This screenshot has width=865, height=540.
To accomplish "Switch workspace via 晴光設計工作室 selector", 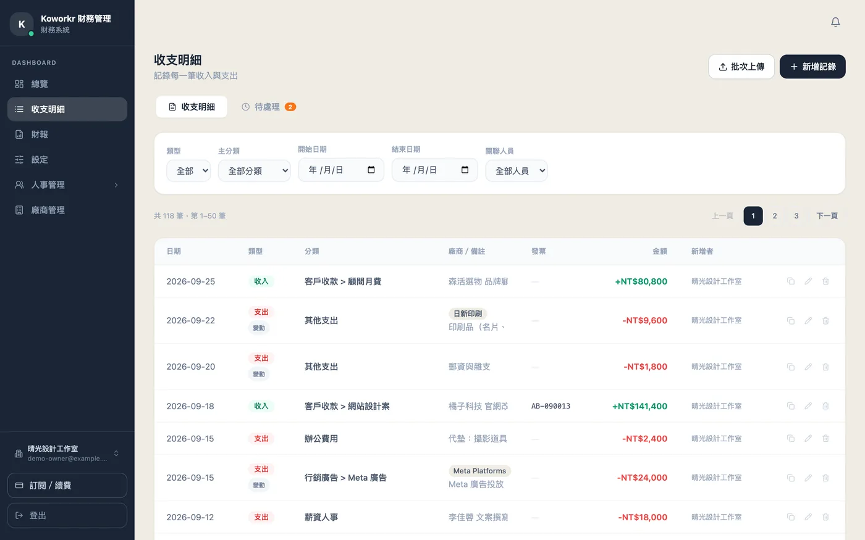I will 67,454.
